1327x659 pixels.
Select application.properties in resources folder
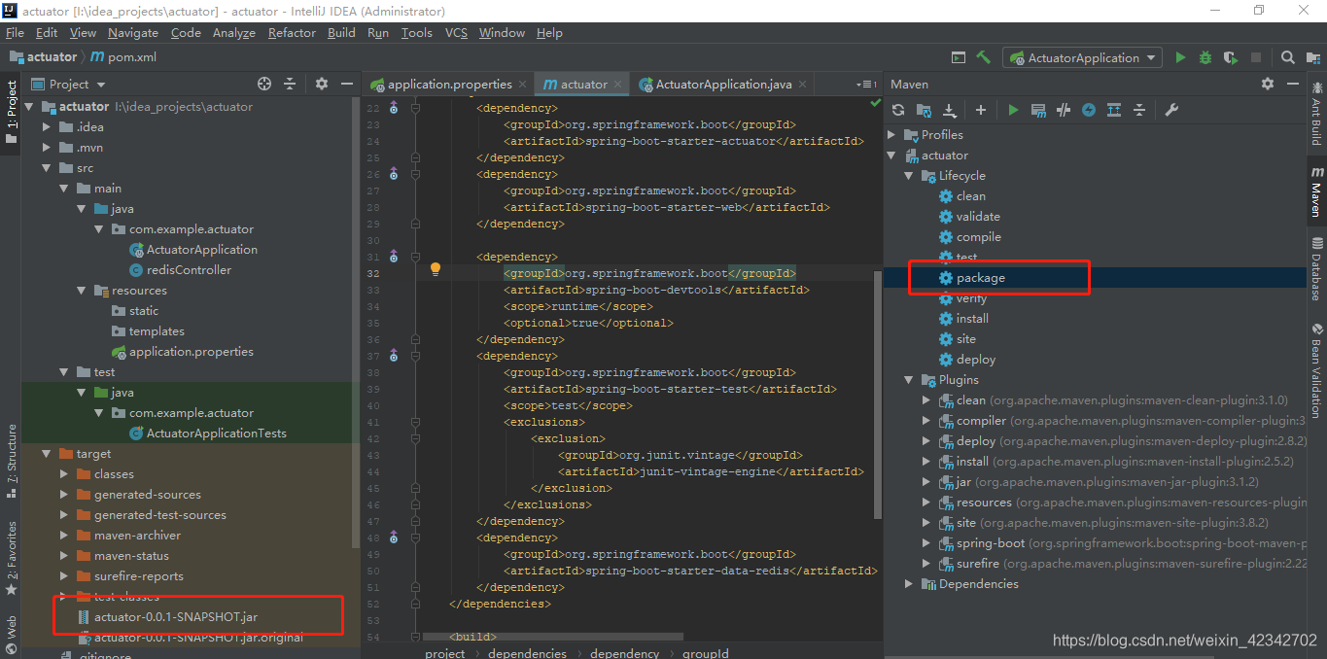tap(192, 352)
